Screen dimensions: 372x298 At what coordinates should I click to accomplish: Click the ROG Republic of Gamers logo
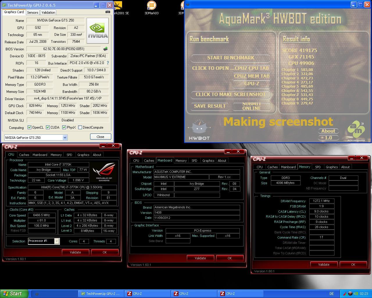point(104,172)
